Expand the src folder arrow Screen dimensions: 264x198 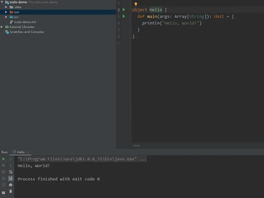[x=6, y=17]
